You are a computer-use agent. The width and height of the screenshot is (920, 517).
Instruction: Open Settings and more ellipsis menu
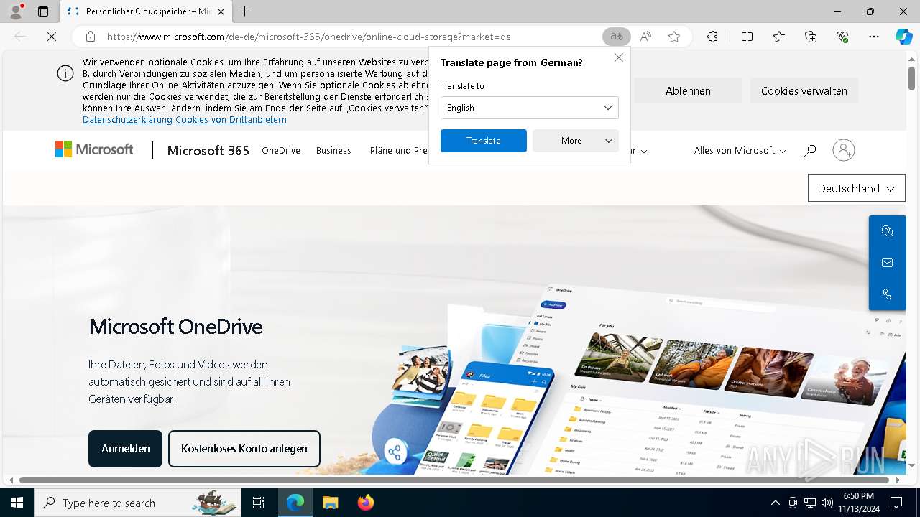(874, 37)
